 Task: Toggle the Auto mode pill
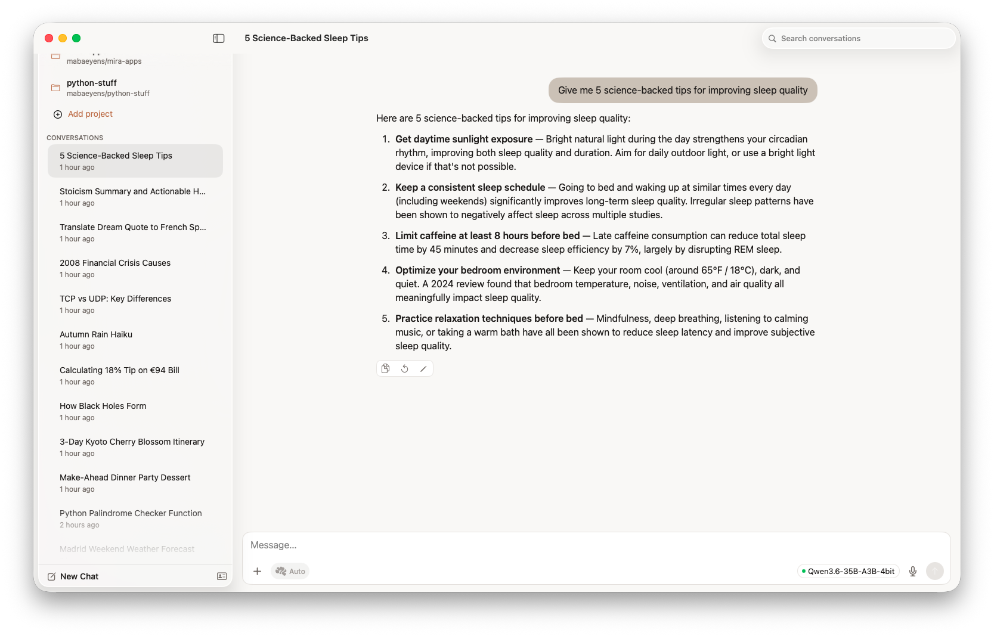point(290,571)
